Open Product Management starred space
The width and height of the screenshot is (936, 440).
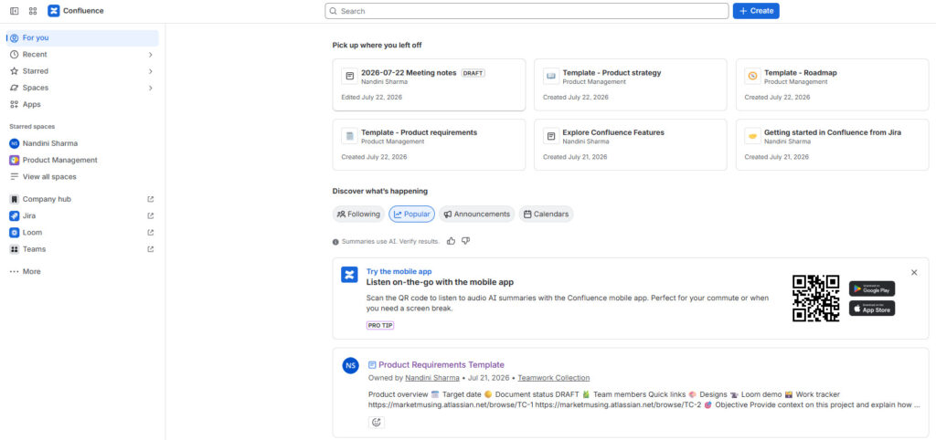coord(82,160)
